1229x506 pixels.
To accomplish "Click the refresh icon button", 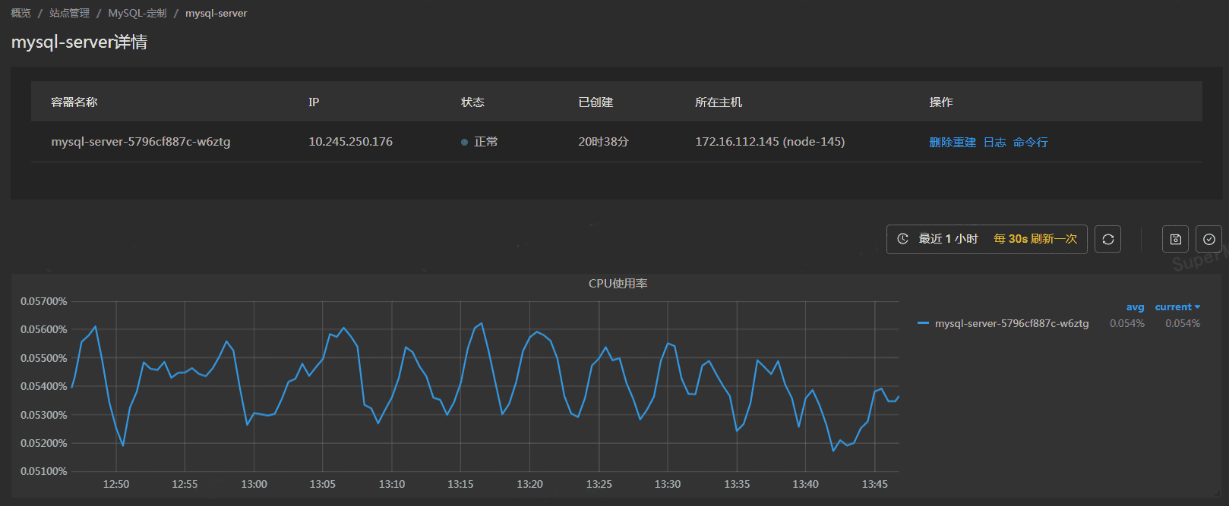I will tap(1107, 239).
